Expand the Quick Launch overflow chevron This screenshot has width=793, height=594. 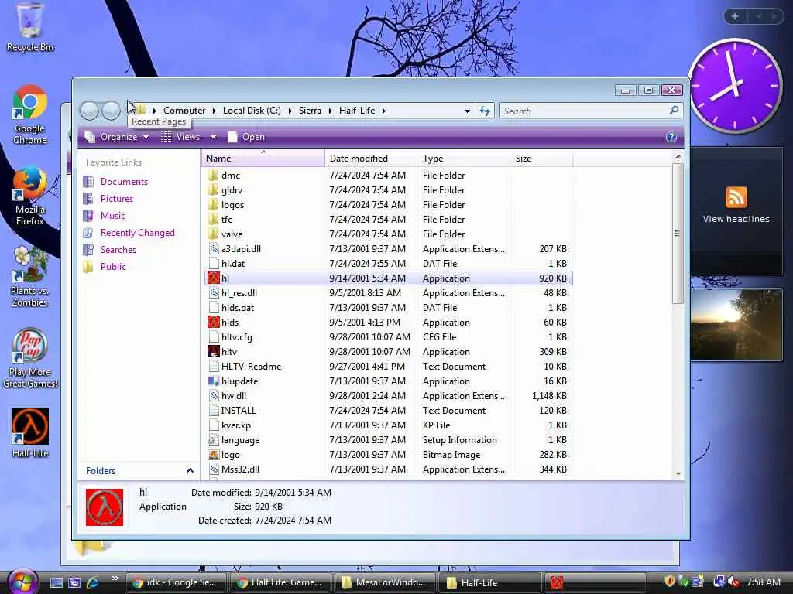click(115, 579)
